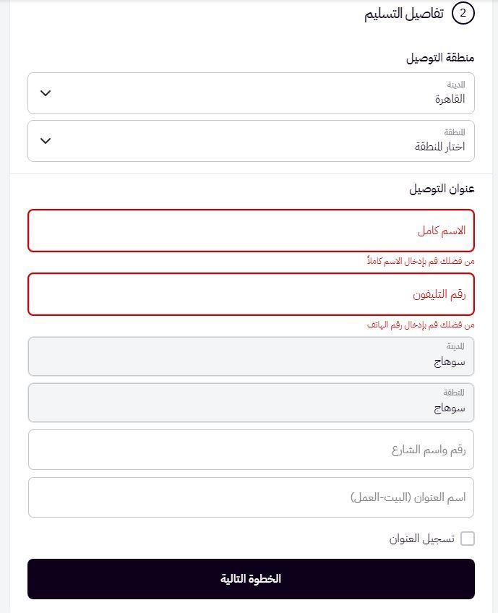Expand the اختار المنطقة area dropdown
The image size is (498, 613).
(251, 141)
